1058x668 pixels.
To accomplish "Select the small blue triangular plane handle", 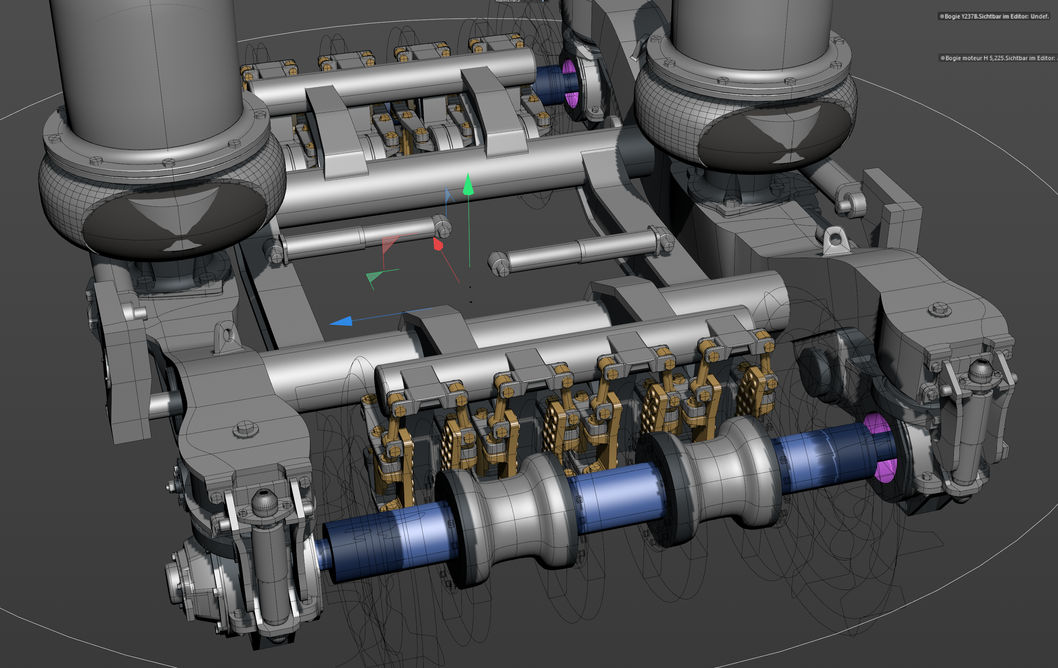I will pyautogui.click(x=449, y=195).
